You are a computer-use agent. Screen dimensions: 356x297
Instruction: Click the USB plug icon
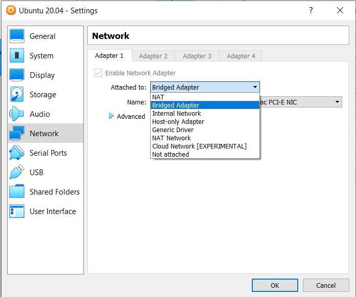pos(17,172)
